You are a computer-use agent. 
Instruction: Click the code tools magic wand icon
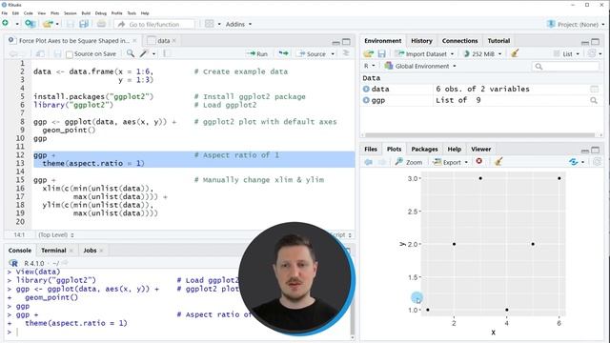[x=144, y=53]
